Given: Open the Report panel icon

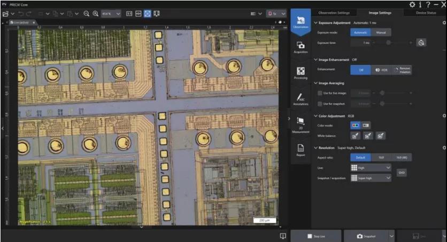Looking at the screenshot, I should point(300,150).
